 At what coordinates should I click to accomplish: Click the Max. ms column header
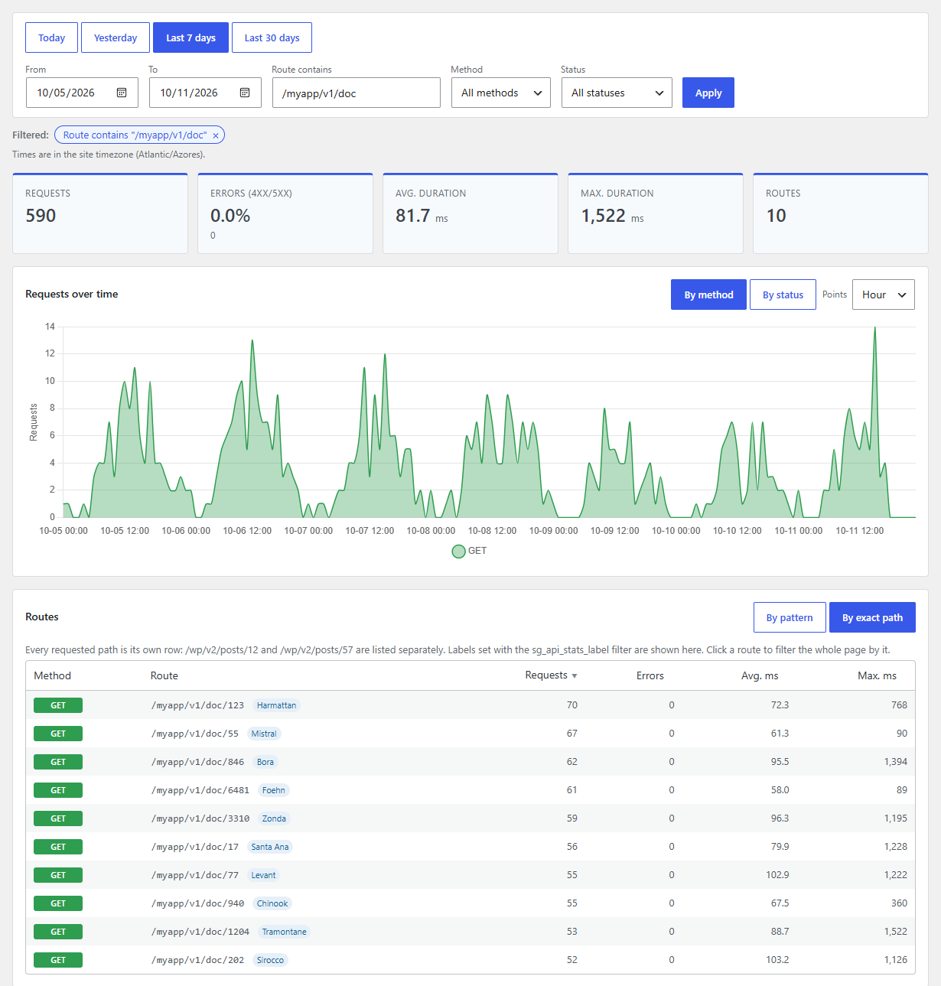pyautogui.click(x=877, y=676)
